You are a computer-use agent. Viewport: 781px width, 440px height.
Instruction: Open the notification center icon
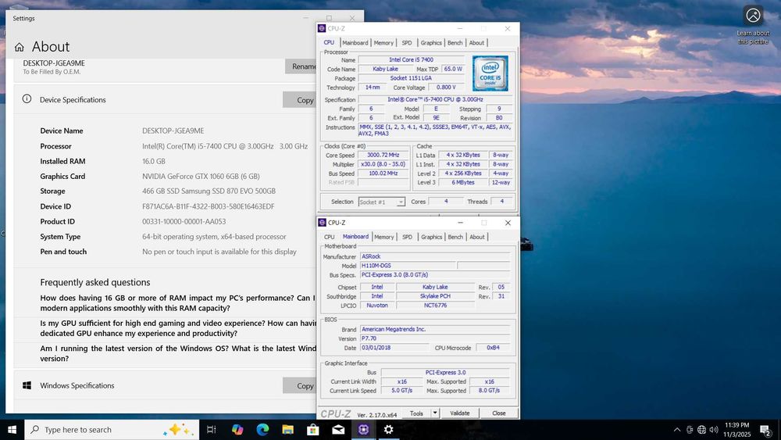click(x=765, y=430)
